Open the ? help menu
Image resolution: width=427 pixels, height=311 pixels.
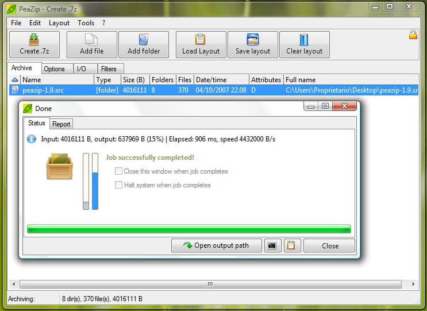(x=104, y=23)
